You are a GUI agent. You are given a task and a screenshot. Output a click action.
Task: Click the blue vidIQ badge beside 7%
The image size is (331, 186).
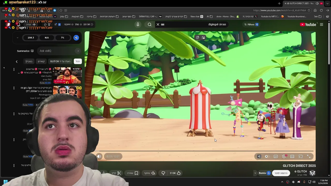pos(76,38)
